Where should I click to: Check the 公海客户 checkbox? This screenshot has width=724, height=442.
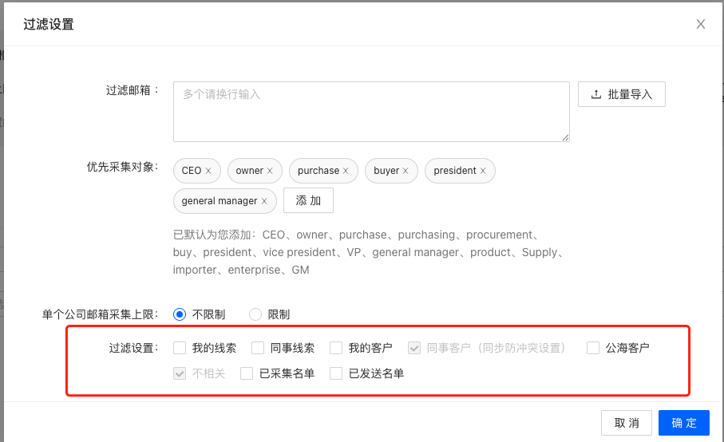[x=593, y=347]
